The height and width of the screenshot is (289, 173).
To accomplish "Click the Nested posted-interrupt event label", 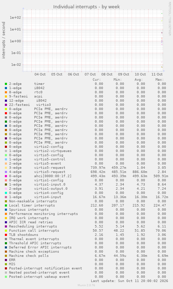I will (x=39, y=273).
